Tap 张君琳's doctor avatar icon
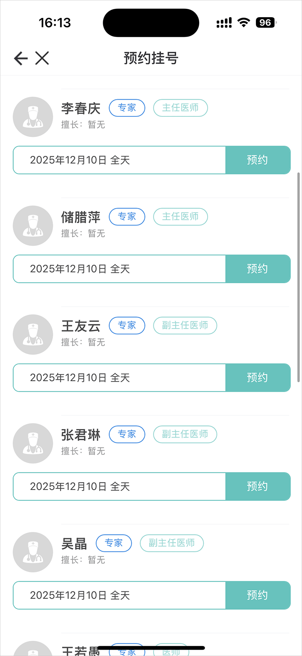302x656 pixels. click(33, 443)
